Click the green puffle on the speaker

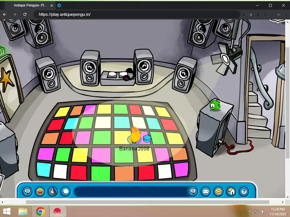click(215, 105)
